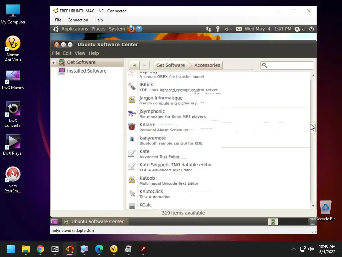Click date and time in Ubuntu panel
Image resolution: width=342 pixels, height=257 pixels.
coord(268,29)
